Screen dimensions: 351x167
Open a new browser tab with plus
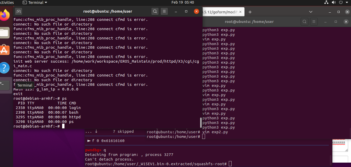[250, 12]
